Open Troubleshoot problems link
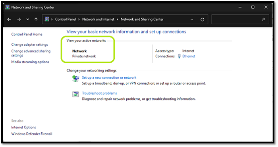278x147 pixels. tap(99, 93)
